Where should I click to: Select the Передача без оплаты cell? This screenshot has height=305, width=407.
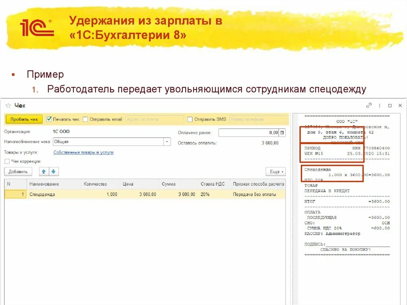pyautogui.click(x=258, y=194)
